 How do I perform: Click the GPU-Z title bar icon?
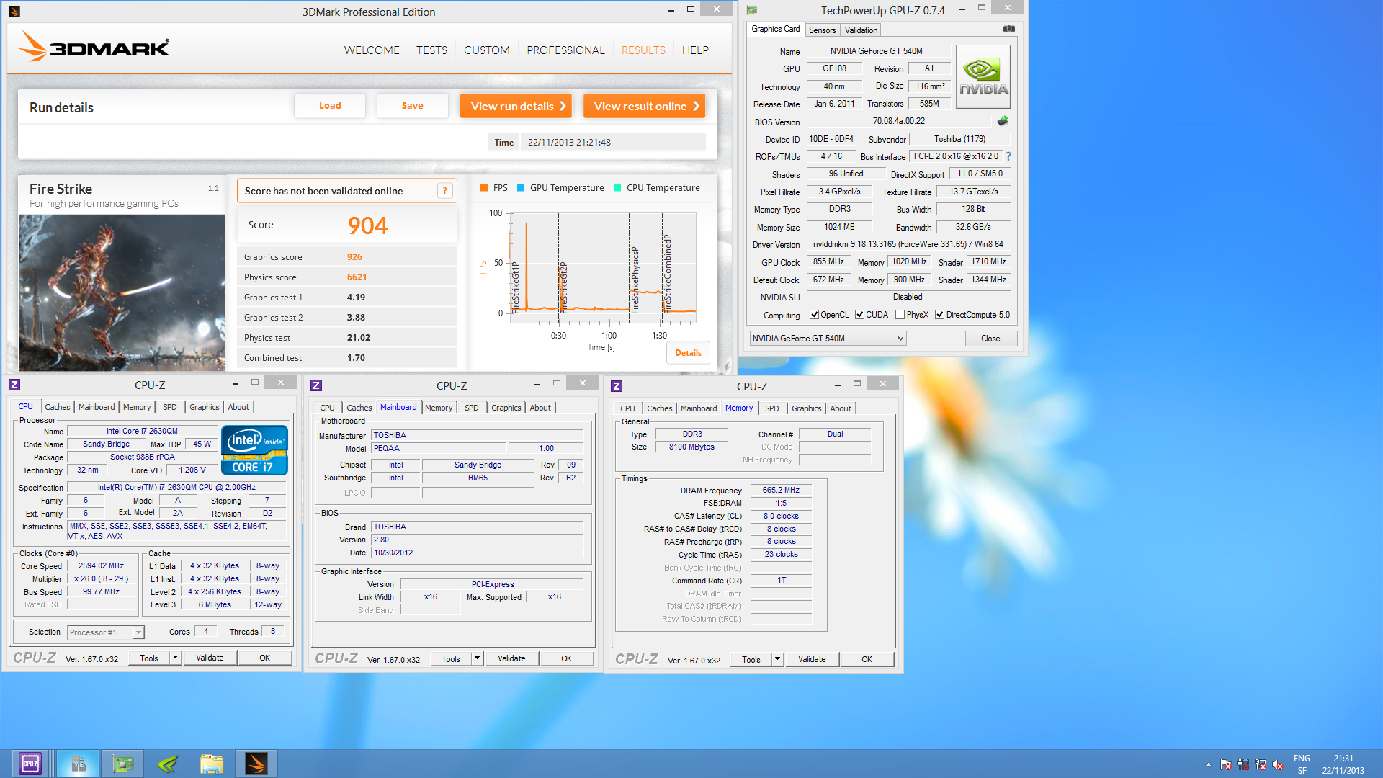[x=752, y=10]
